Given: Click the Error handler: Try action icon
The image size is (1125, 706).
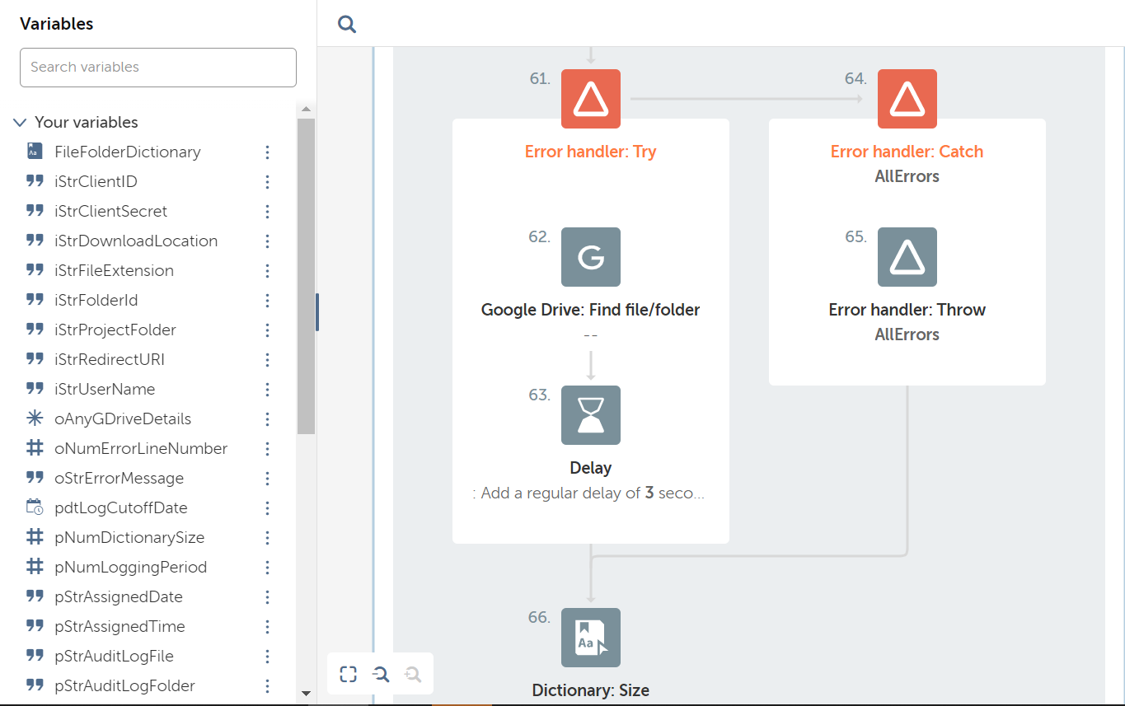Looking at the screenshot, I should pos(590,99).
